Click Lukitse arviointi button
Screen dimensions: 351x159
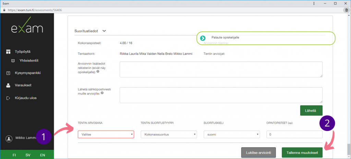(x=258, y=152)
